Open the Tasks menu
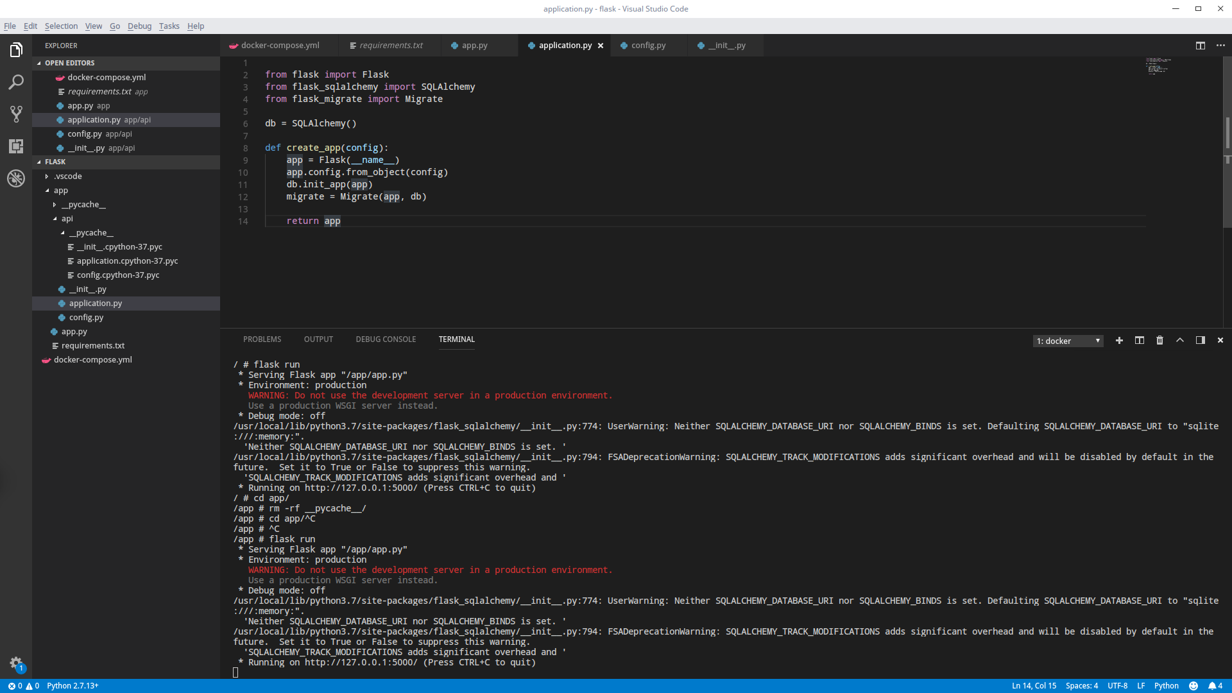1232x693 pixels. point(169,26)
